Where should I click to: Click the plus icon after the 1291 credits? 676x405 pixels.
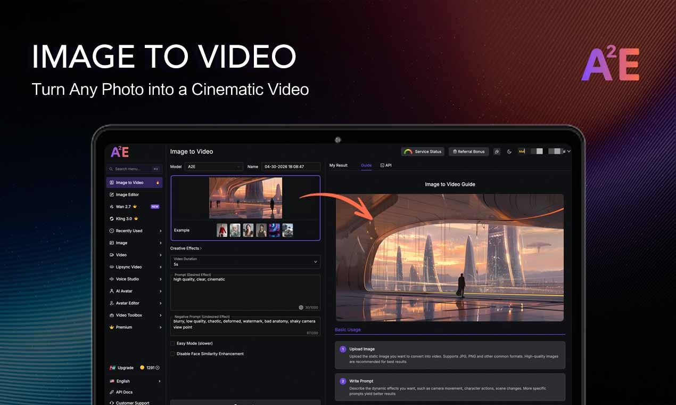[x=157, y=368]
